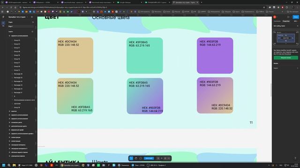Open the new browser tab plus button

point(202,2)
